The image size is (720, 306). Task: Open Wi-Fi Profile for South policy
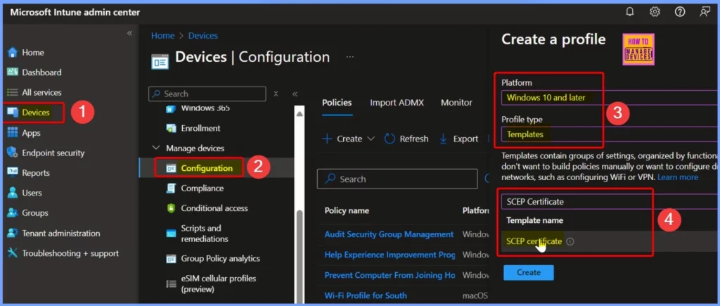point(366,295)
